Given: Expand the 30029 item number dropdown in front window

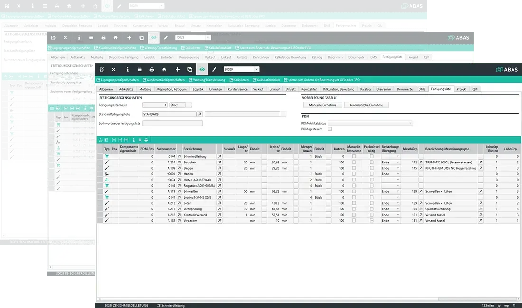Looking at the screenshot, I should pos(256,69).
